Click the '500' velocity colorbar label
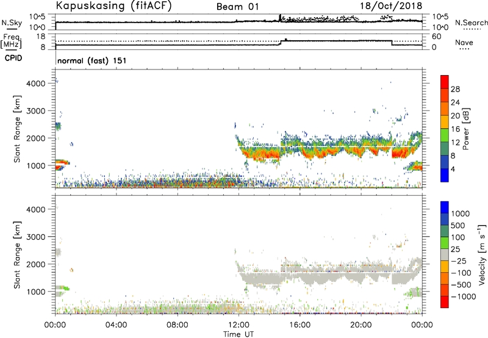The width and height of the screenshot is (488, 338). coord(458,225)
